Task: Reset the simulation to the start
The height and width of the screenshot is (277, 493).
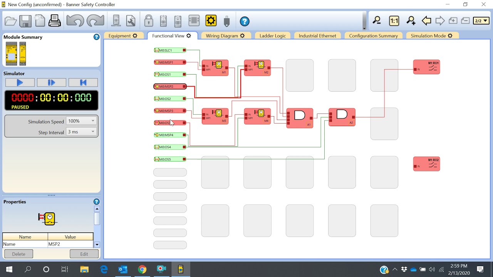Action: (83, 82)
